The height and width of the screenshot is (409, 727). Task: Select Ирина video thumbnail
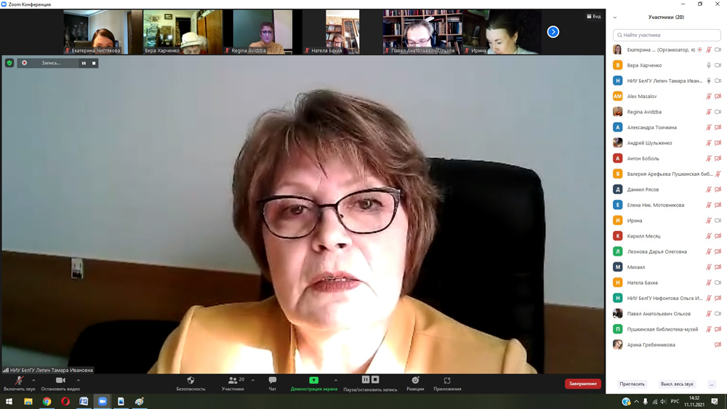[x=502, y=32]
